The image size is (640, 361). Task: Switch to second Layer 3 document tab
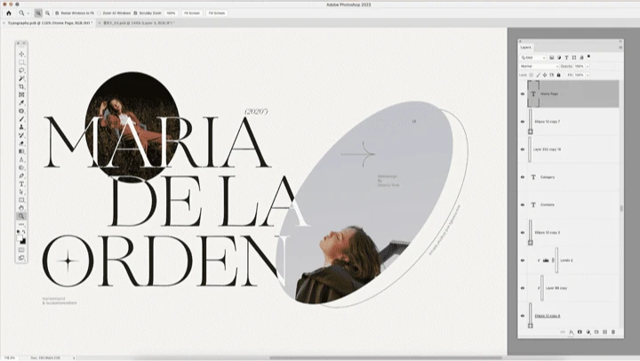139,23
